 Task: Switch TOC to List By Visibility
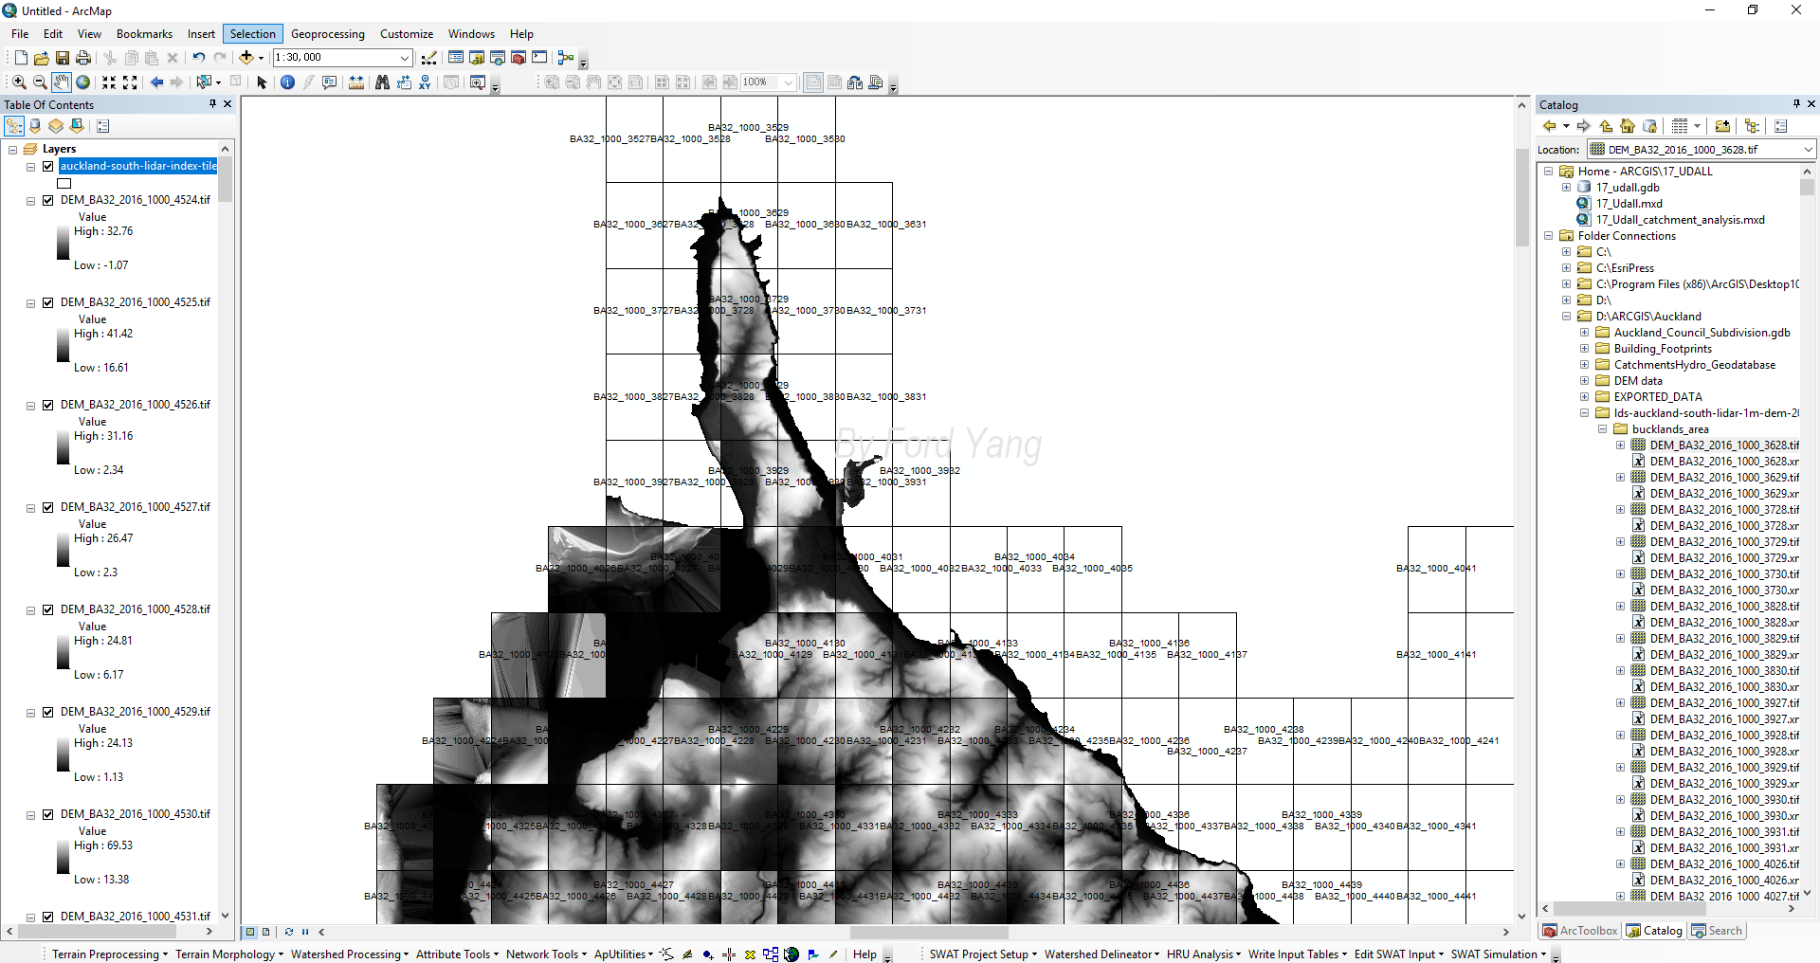(x=56, y=126)
